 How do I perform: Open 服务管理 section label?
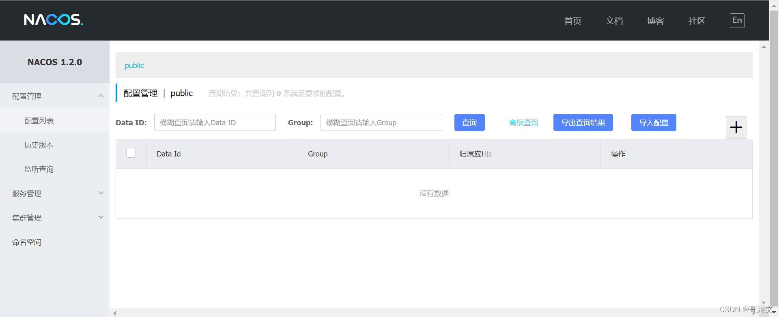(27, 193)
